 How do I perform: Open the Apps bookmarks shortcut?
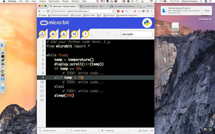(42, 15)
